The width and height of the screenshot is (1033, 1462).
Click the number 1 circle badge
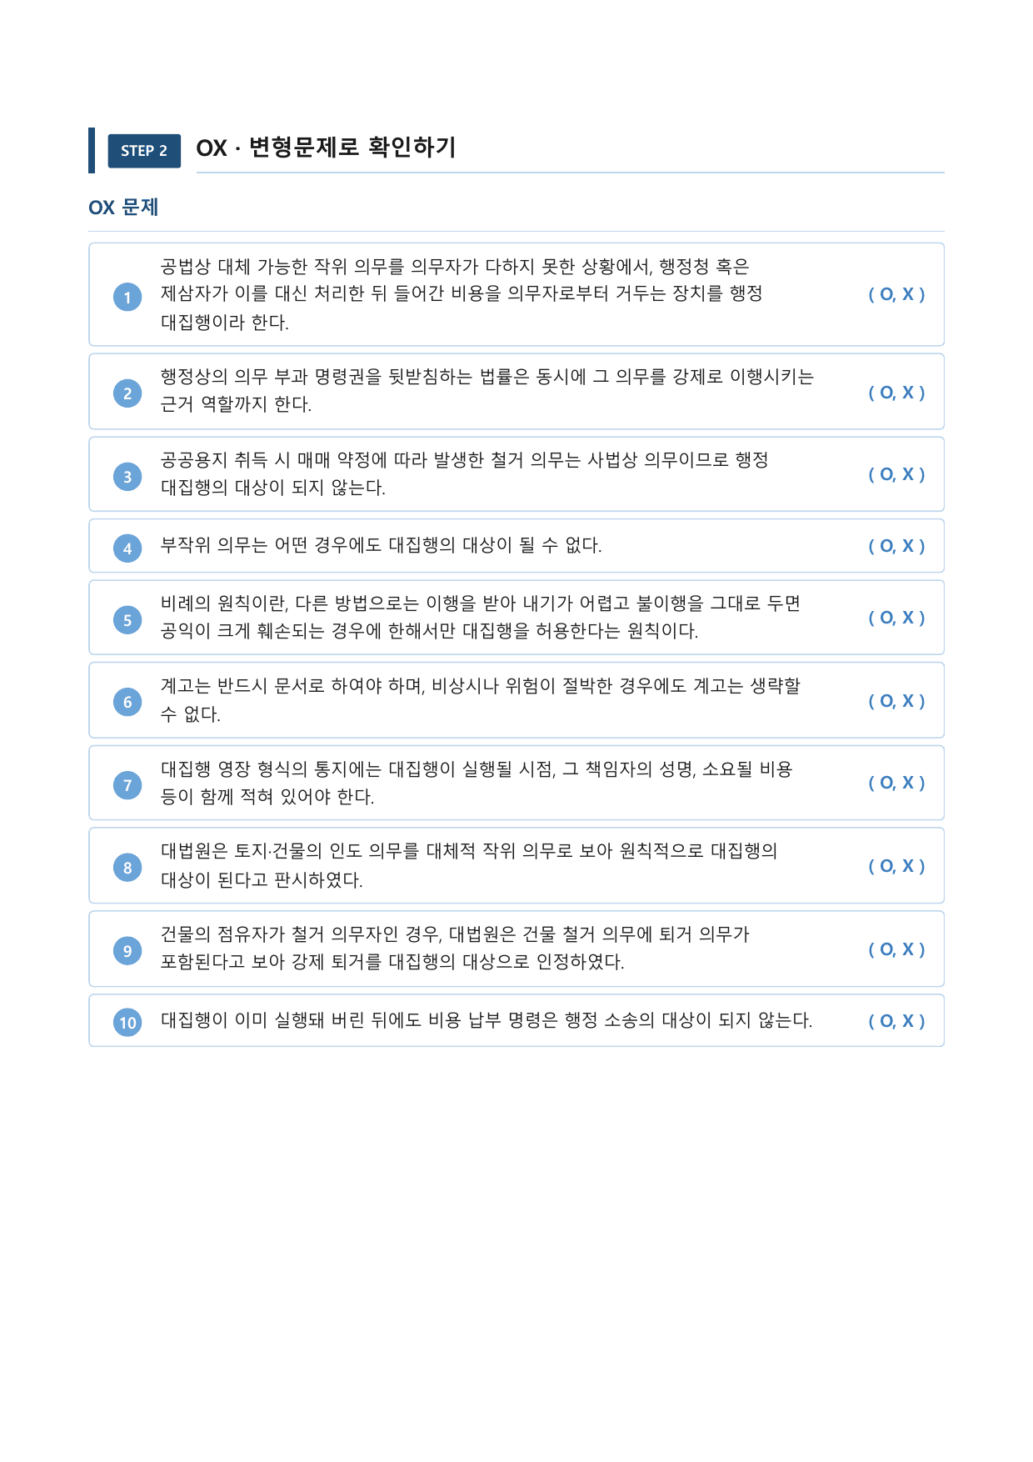tap(127, 297)
